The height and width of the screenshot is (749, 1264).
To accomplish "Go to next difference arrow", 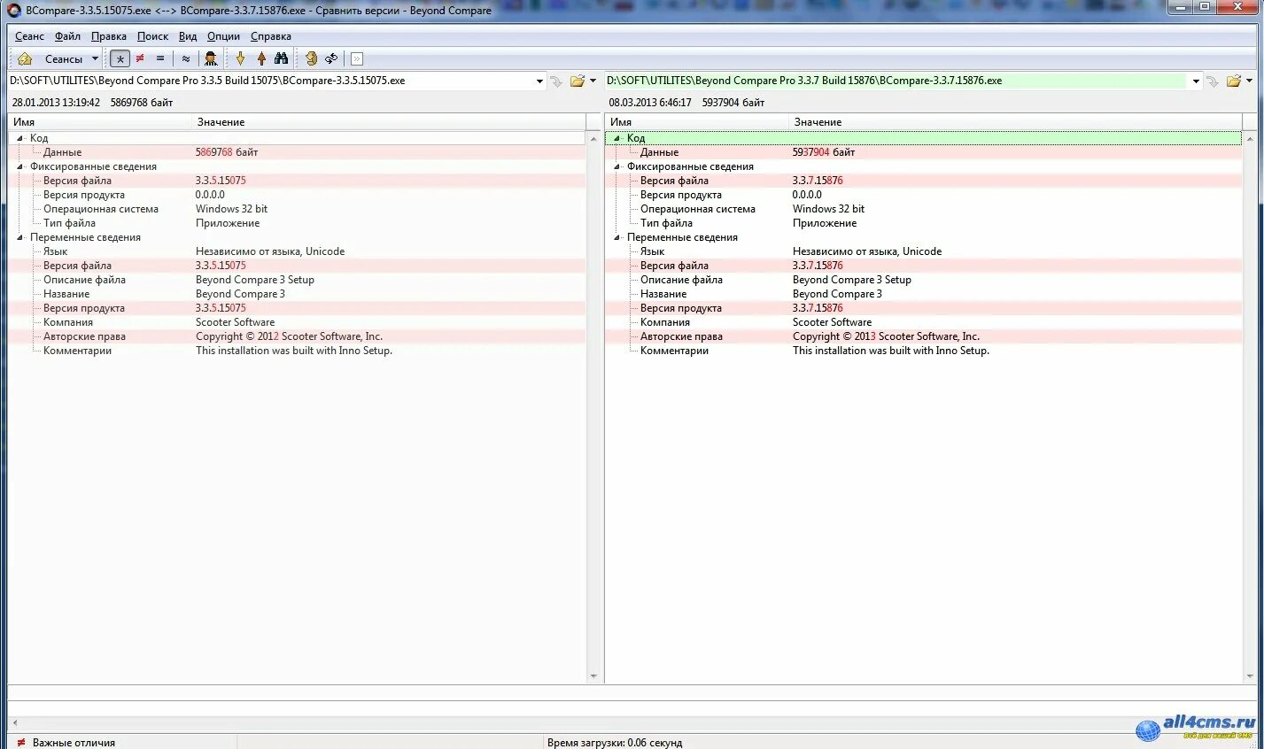I will click(x=240, y=59).
